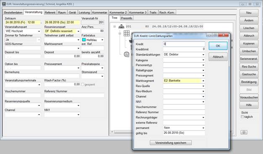This screenshot has height=154, width=263.
Task: Switch to the Raum tab
Action: [x=62, y=13]
